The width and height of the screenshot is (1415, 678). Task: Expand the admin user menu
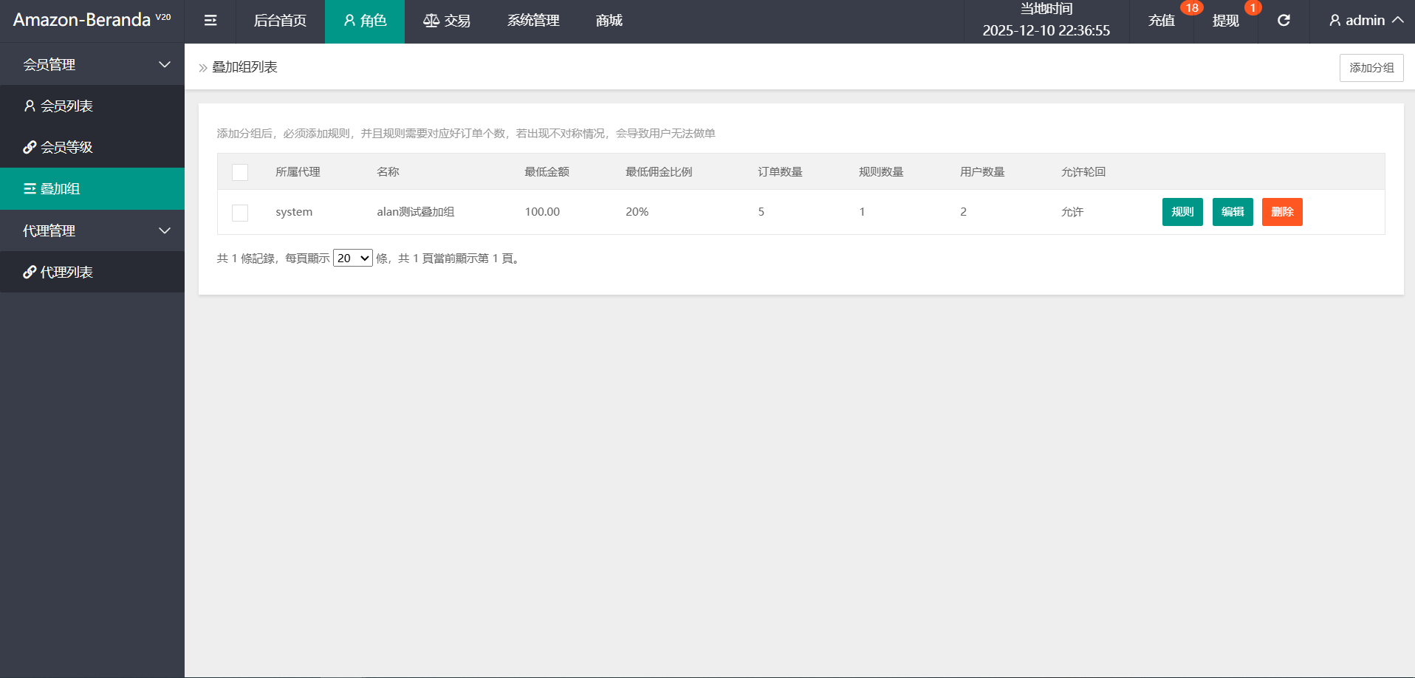point(1365,21)
